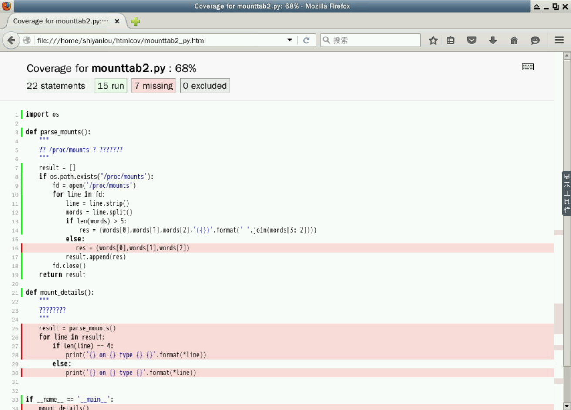The width and height of the screenshot is (571, 410).
Task: Show bookmarks list icon
Action: point(451,40)
